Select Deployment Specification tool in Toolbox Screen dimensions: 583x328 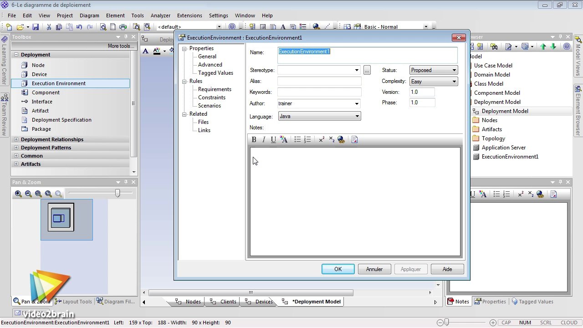(x=61, y=120)
